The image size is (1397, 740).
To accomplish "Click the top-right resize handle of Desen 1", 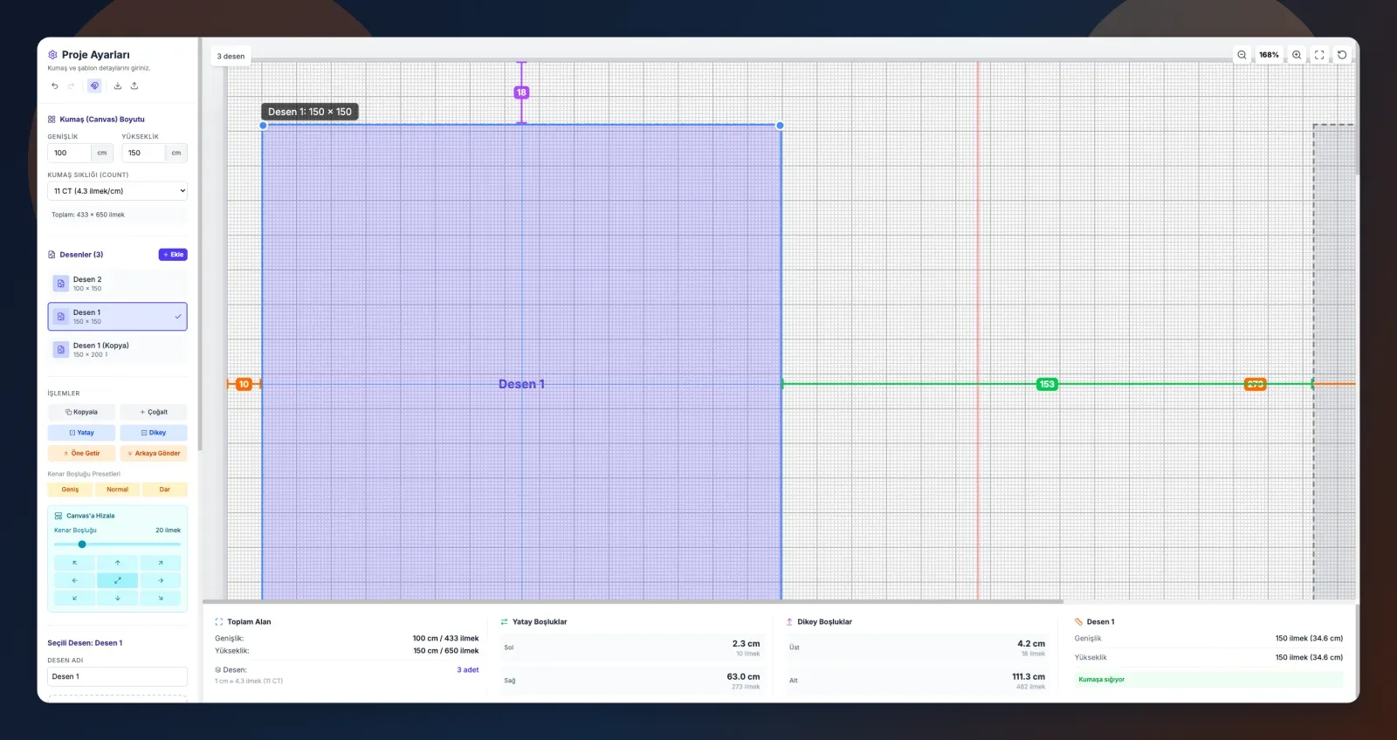I will coord(780,126).
